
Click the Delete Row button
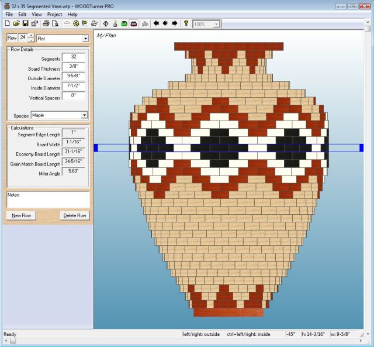75,215
